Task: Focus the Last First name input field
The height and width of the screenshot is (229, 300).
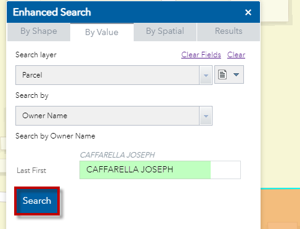Action: pos(160,170)
